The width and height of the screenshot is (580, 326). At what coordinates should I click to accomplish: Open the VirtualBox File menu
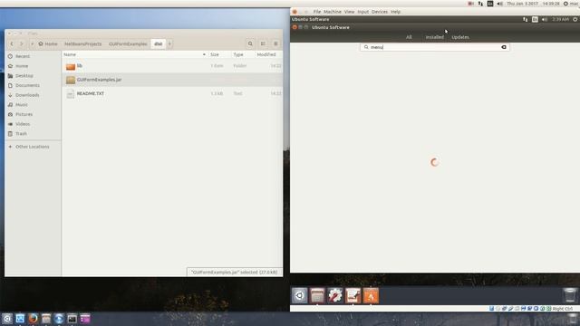317,12
